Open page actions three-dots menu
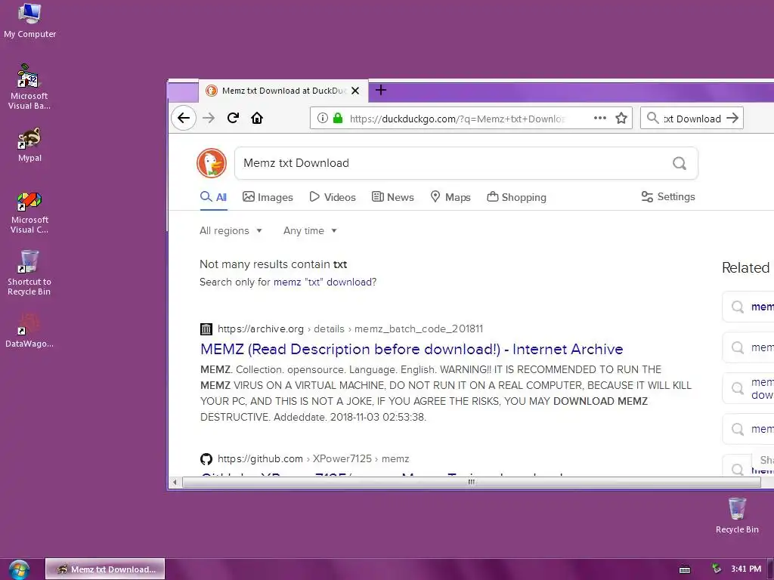The height and width of the screenshot is (580, 774). click(599, 118)
